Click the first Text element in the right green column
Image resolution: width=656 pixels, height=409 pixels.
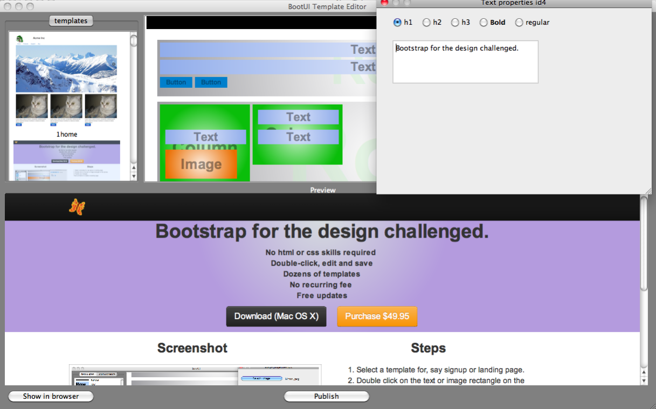pos(298,116)
